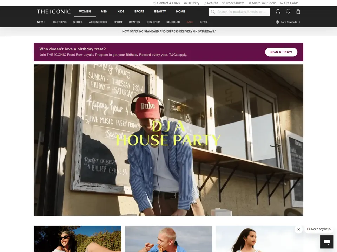Screen dimensions: 337x252
Task: Open the red SALE menu
Action: 190,22
